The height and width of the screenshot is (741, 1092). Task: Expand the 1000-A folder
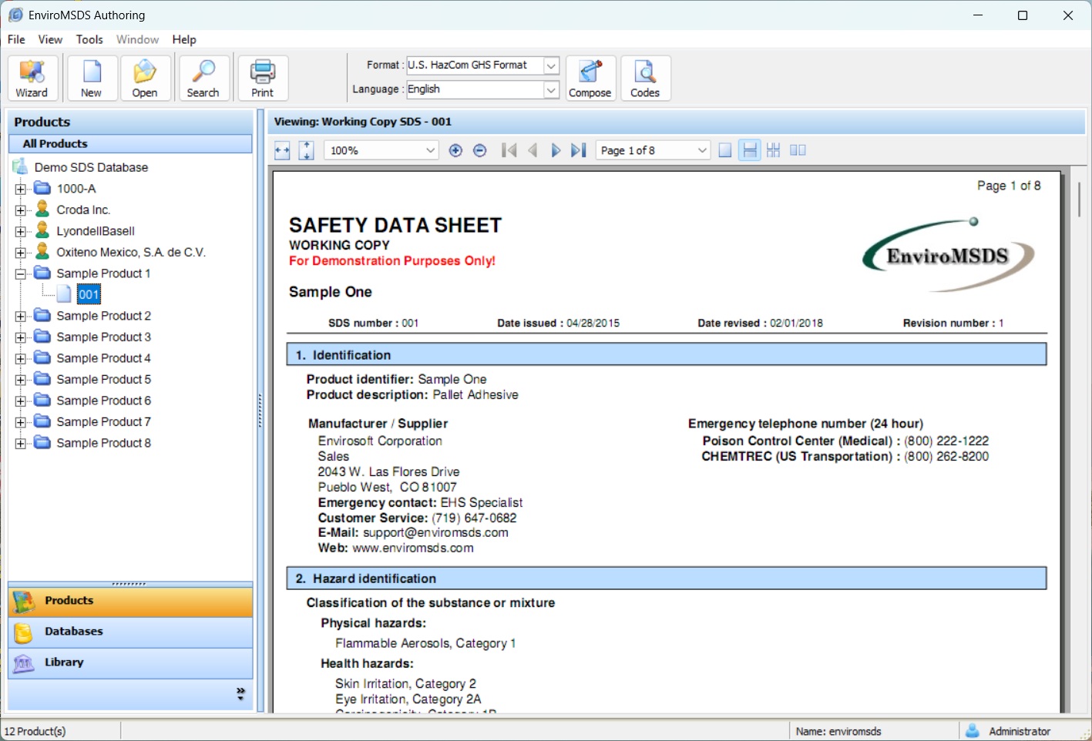point(21,189)
